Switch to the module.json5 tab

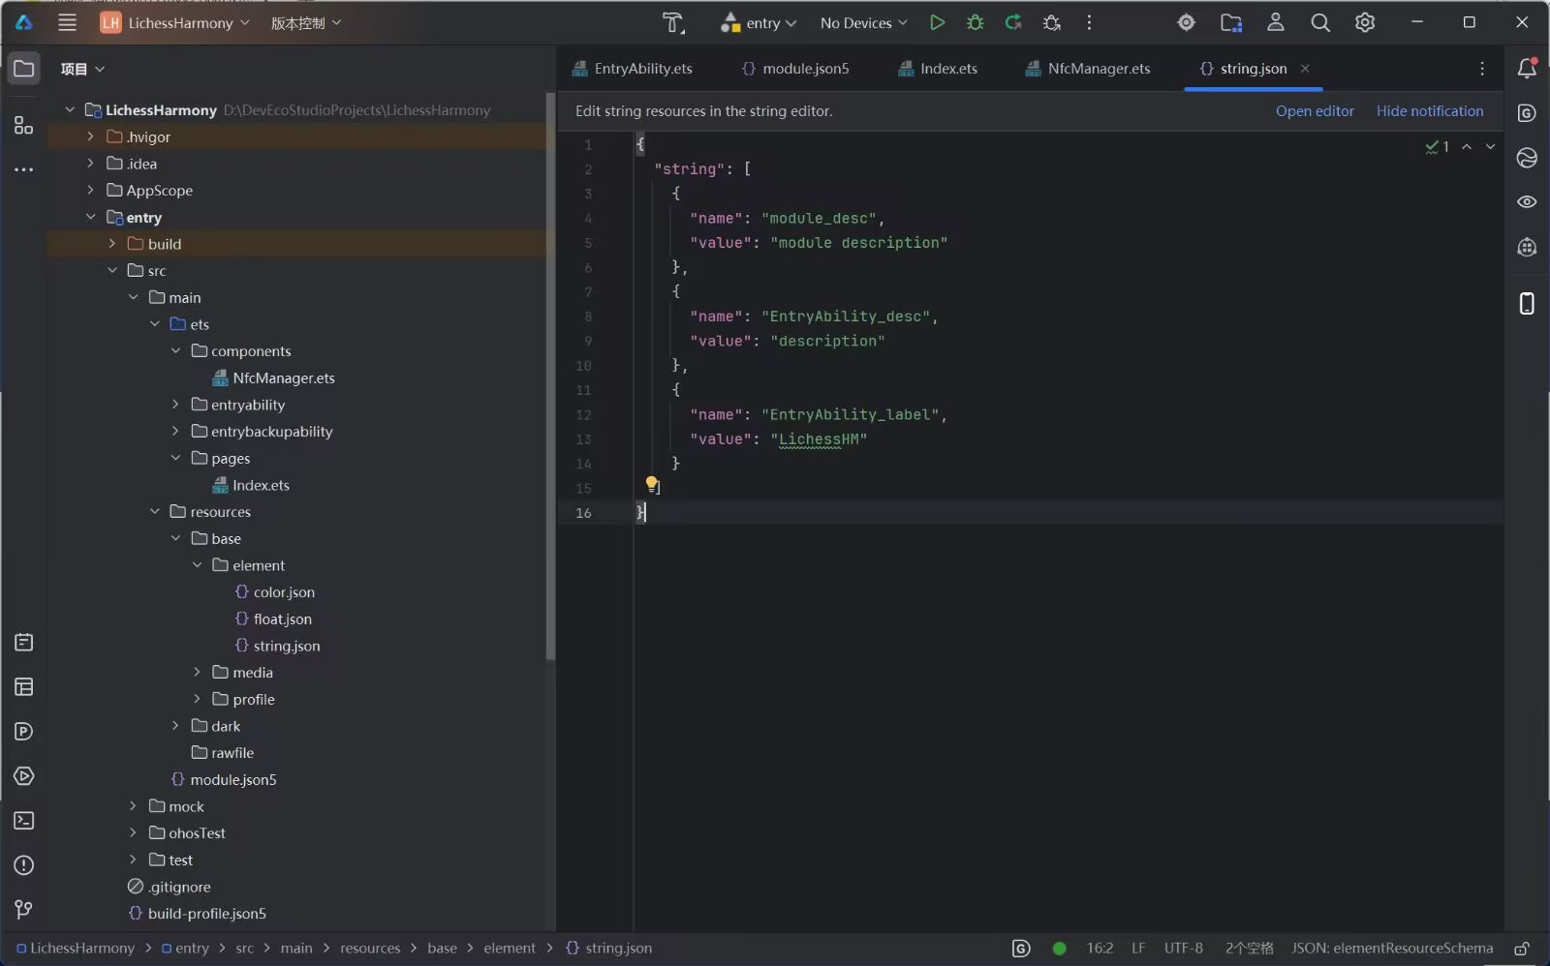pyautogui.click(x=795, y=69)
